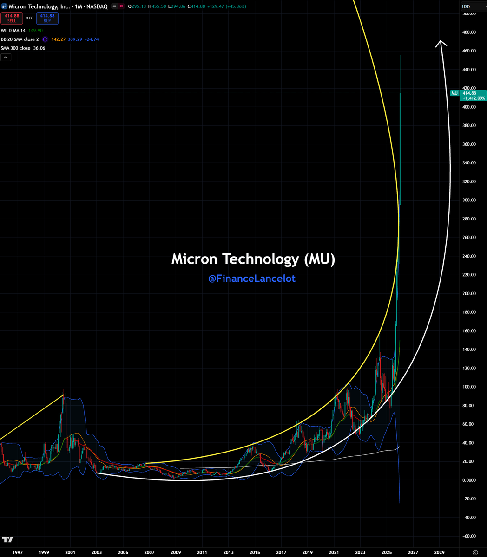Click the TradingView logo in the chart corner

[x=7, y=539]
